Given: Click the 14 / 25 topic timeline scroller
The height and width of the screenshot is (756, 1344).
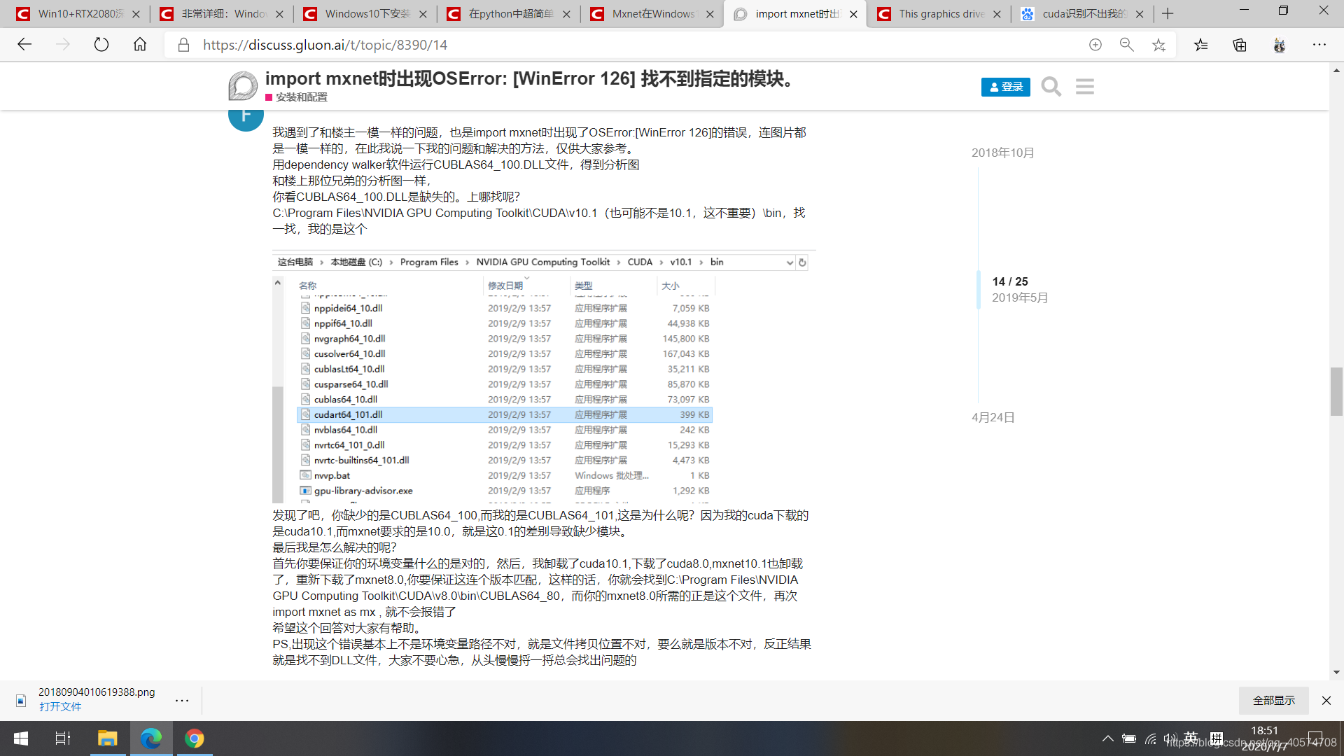Looking at the screenshot, I should [1009, 281].
